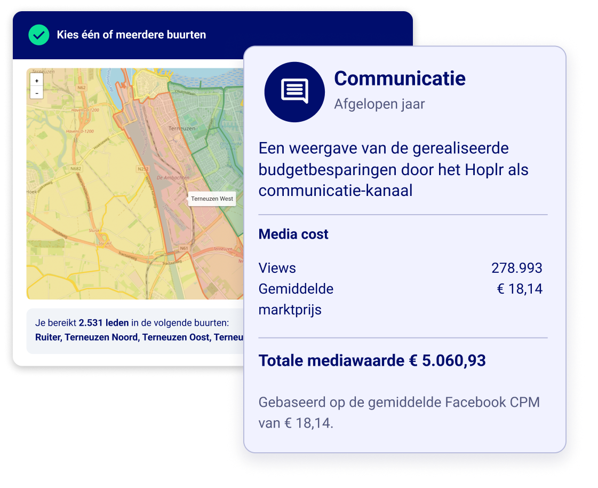Click the Communicatie chat bubble icon
This screenshot has width=598, height=488.
click(x=294, y=92)
